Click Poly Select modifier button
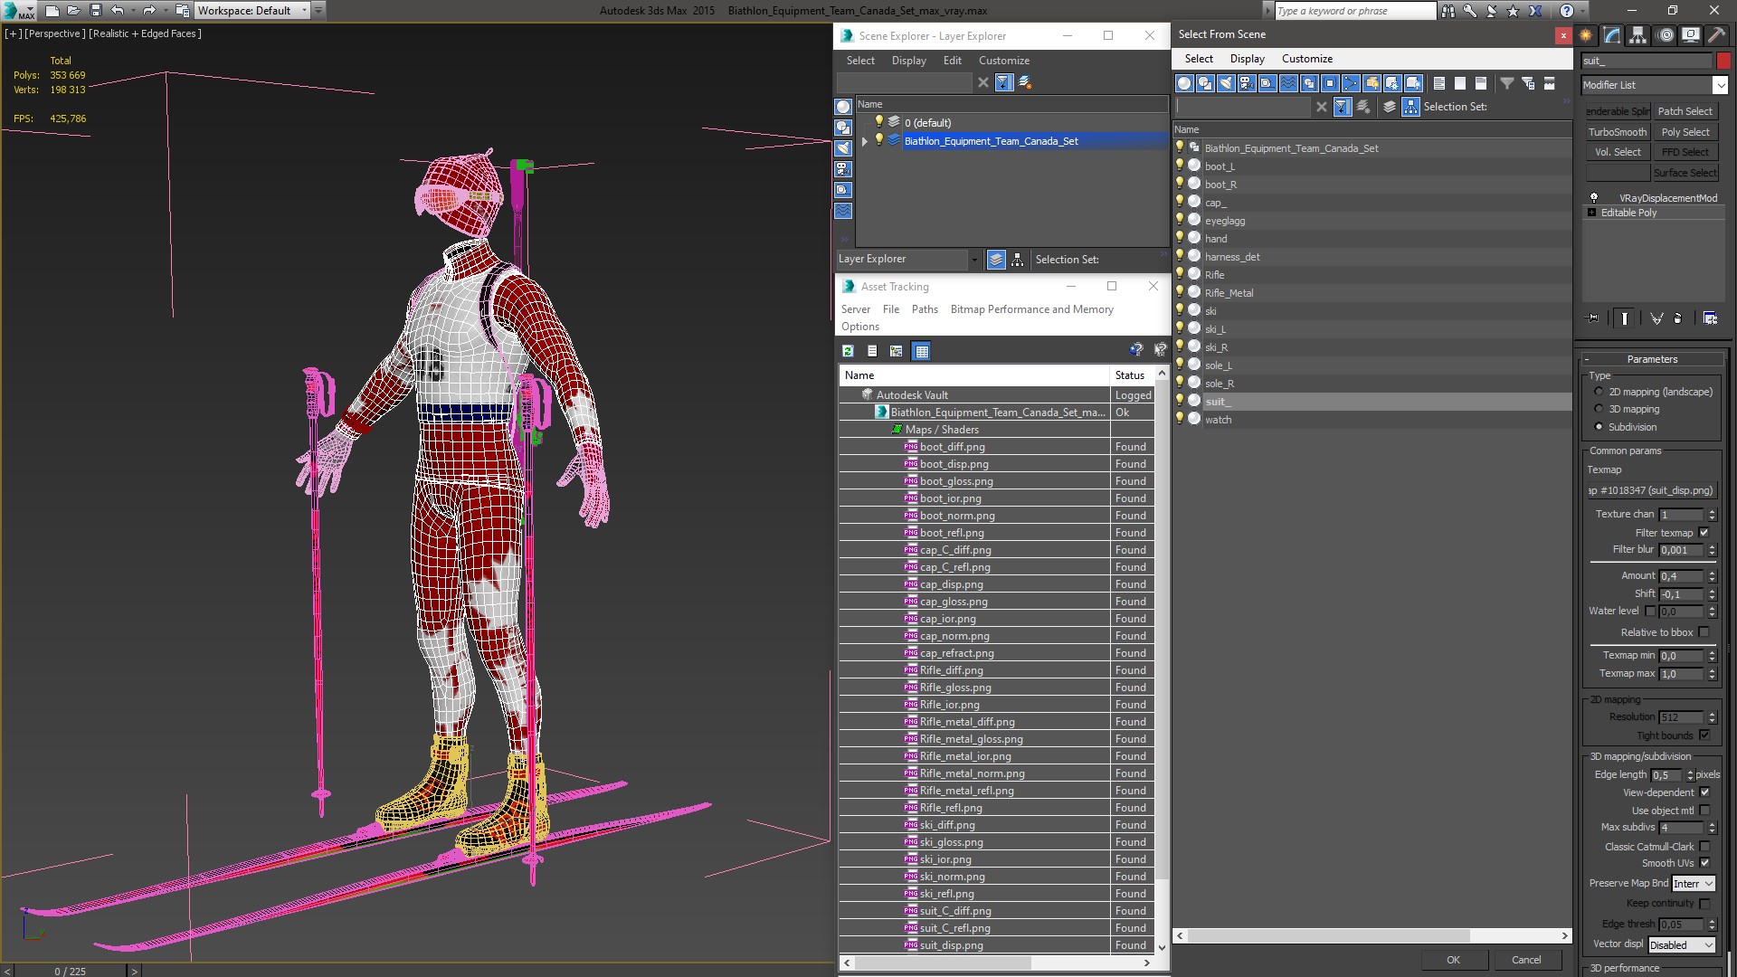 (1685, 132)
